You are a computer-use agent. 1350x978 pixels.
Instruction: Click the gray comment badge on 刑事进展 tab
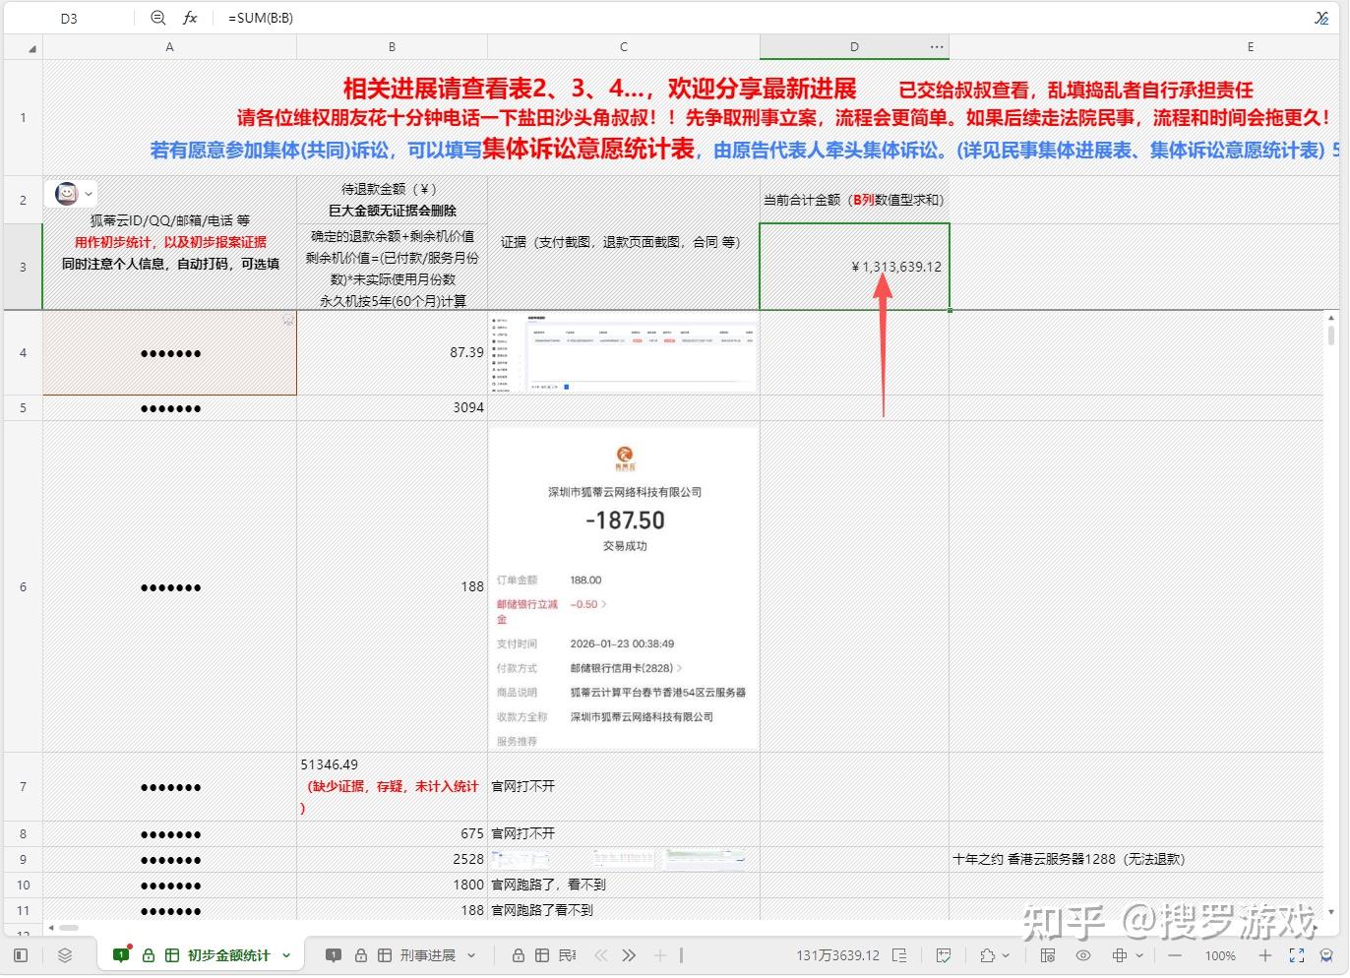tap(334, 955)
